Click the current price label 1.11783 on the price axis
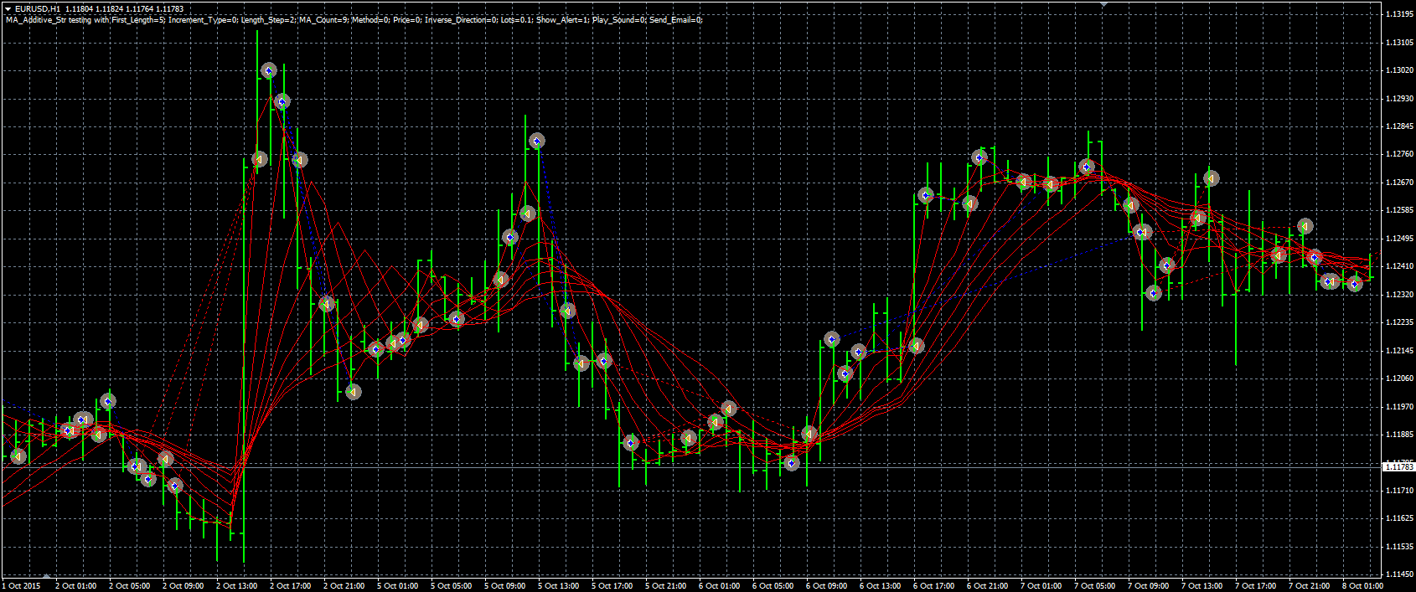This screenshot has width=1416, height=592. tap(1399, 466)
